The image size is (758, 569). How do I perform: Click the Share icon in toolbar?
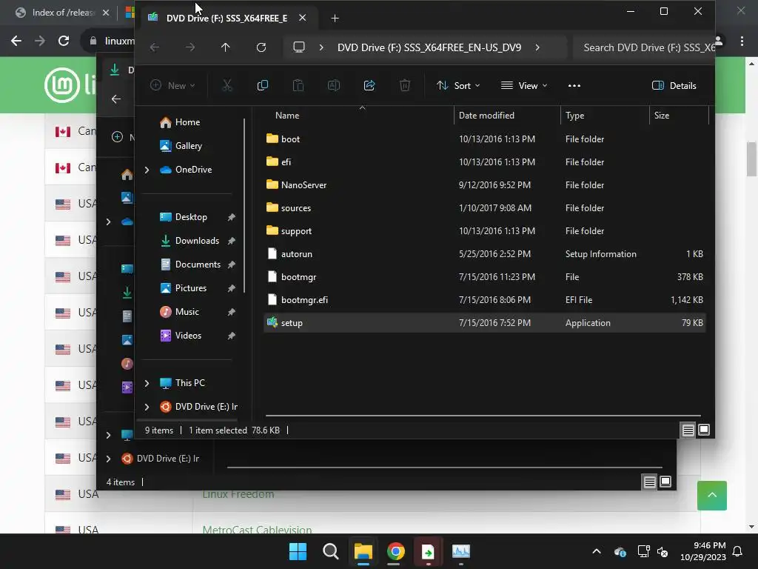click(369, 86)
